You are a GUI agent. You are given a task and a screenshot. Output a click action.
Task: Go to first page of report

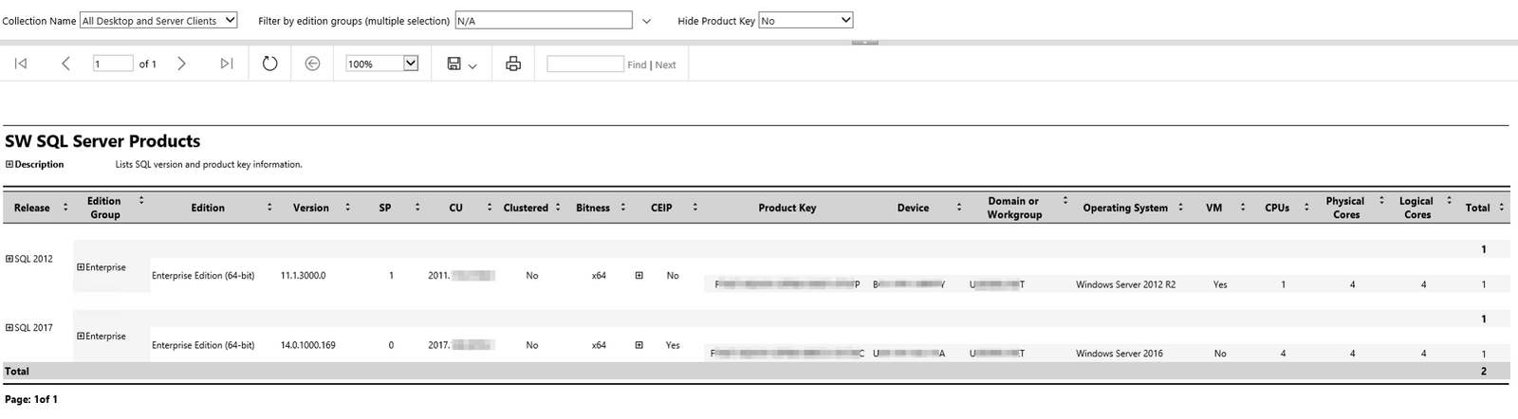pyautogui.click(x=21, y=64)
